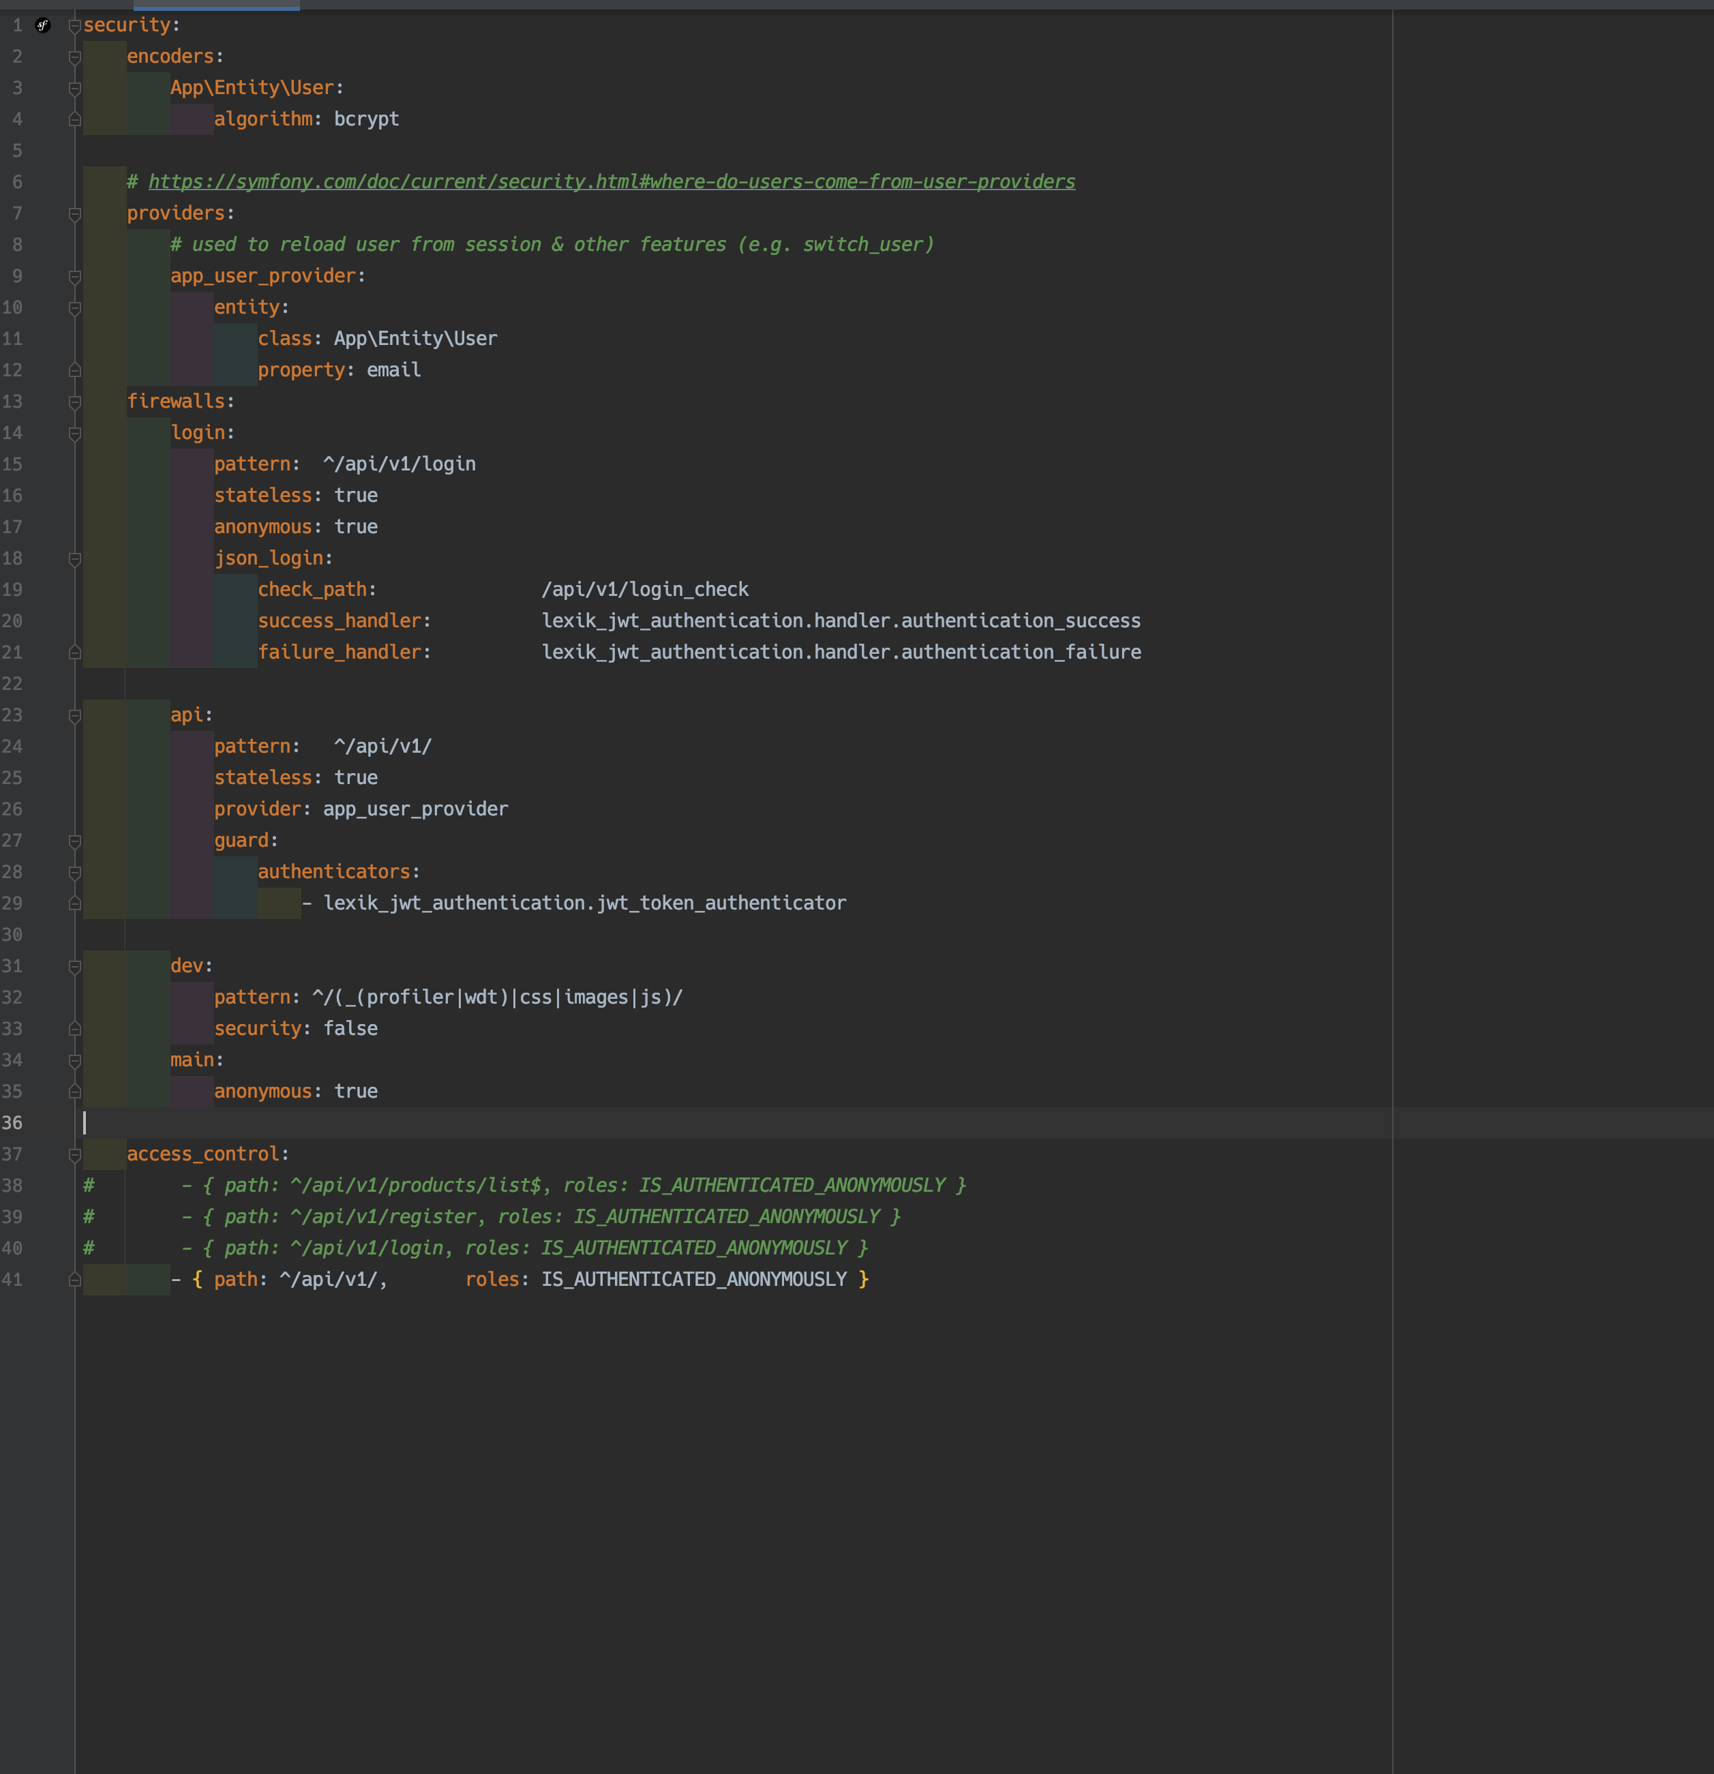Click the '/api/v1/login_check' path value
Image resolution: width=1714 pixels, height=1774 pixels.
coord(645,590)
